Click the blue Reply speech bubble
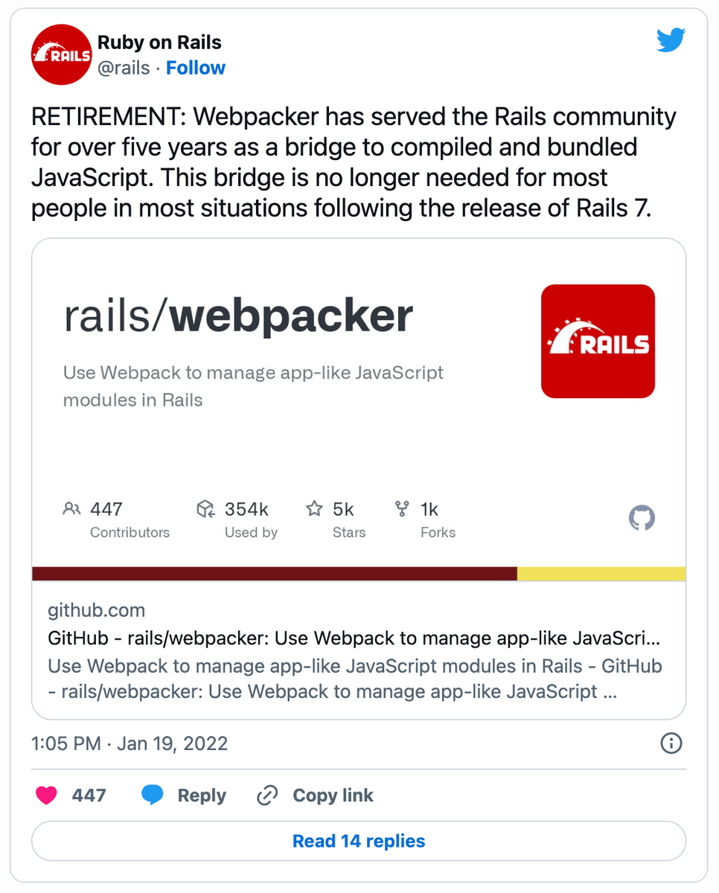The height and width of the screenshot is (893, 719). click(153, 795)
